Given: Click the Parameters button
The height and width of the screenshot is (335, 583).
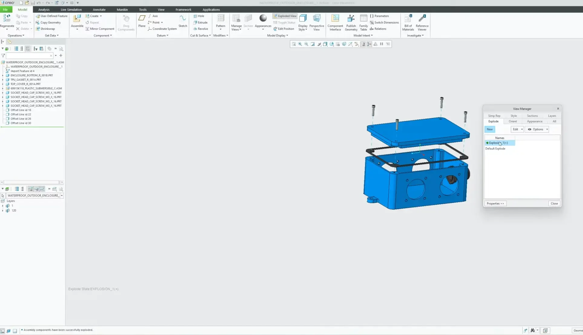Looking at the screenshot, I should pyautogui.click(x=379, y=16).
